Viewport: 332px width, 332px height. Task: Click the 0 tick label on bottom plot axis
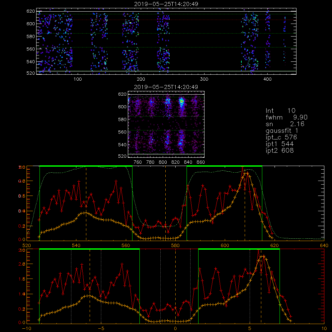coord(176,329)
